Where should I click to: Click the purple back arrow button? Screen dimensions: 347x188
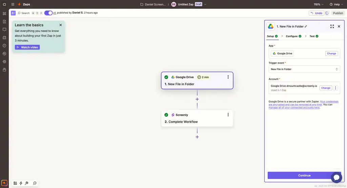(13, 13)
